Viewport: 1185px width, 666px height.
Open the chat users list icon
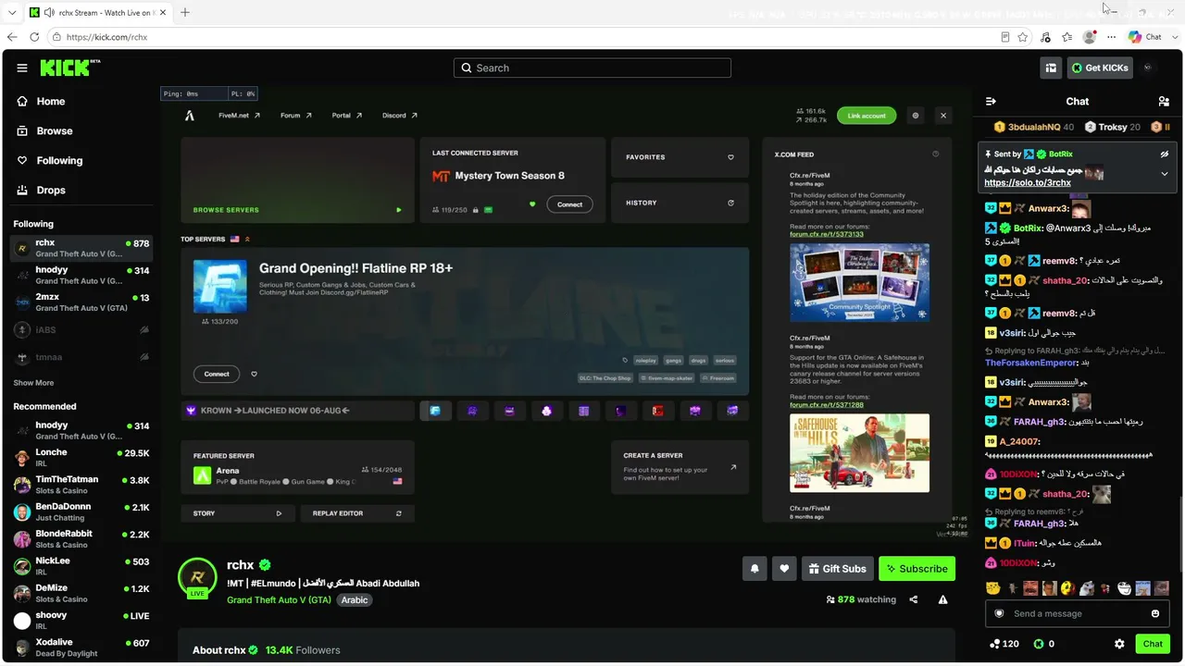1164,102
